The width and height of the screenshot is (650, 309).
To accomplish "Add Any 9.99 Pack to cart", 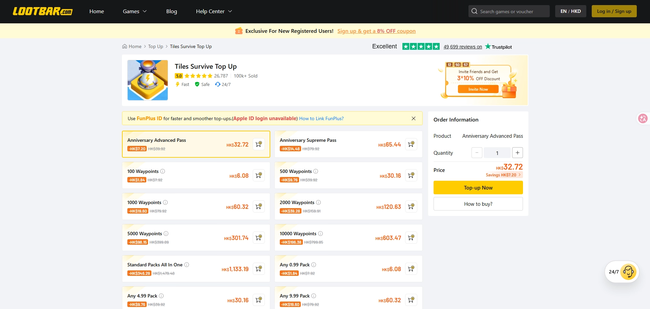I will 411,300.
